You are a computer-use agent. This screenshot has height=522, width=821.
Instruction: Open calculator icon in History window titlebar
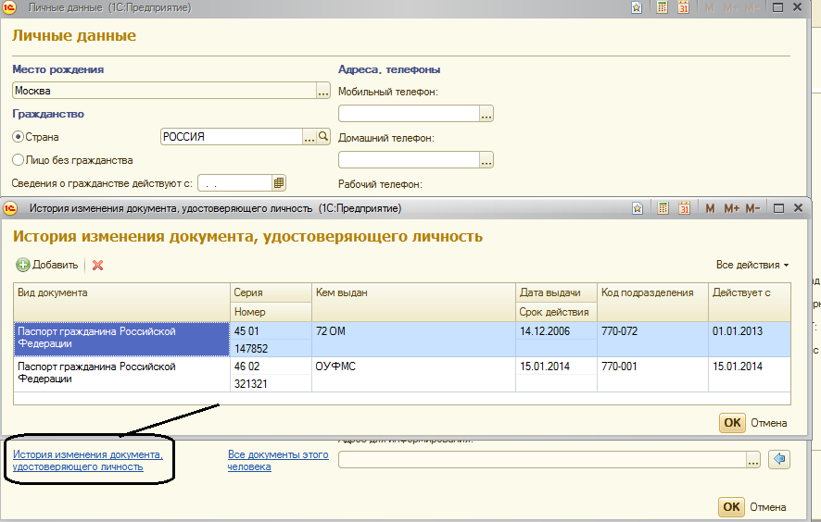pyautogui.click(x=663, y=208)
